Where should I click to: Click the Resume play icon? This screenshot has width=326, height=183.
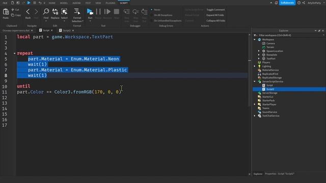click(107, 12)
